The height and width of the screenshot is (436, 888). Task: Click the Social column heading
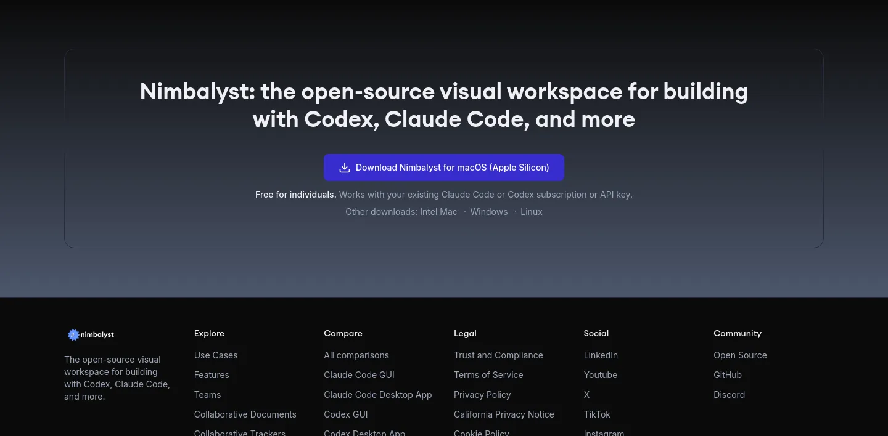pos(596,333)
